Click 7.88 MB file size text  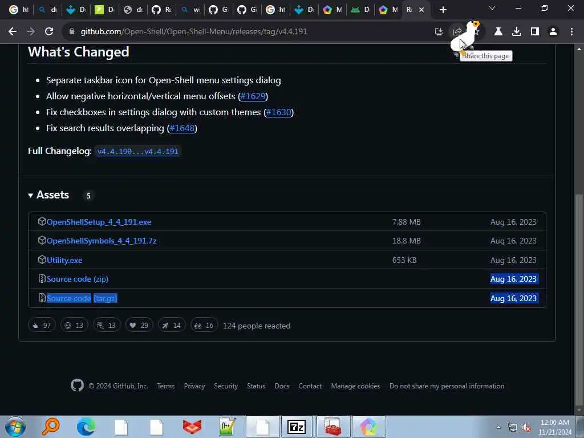pyautogui.click(x=406, y=222)
